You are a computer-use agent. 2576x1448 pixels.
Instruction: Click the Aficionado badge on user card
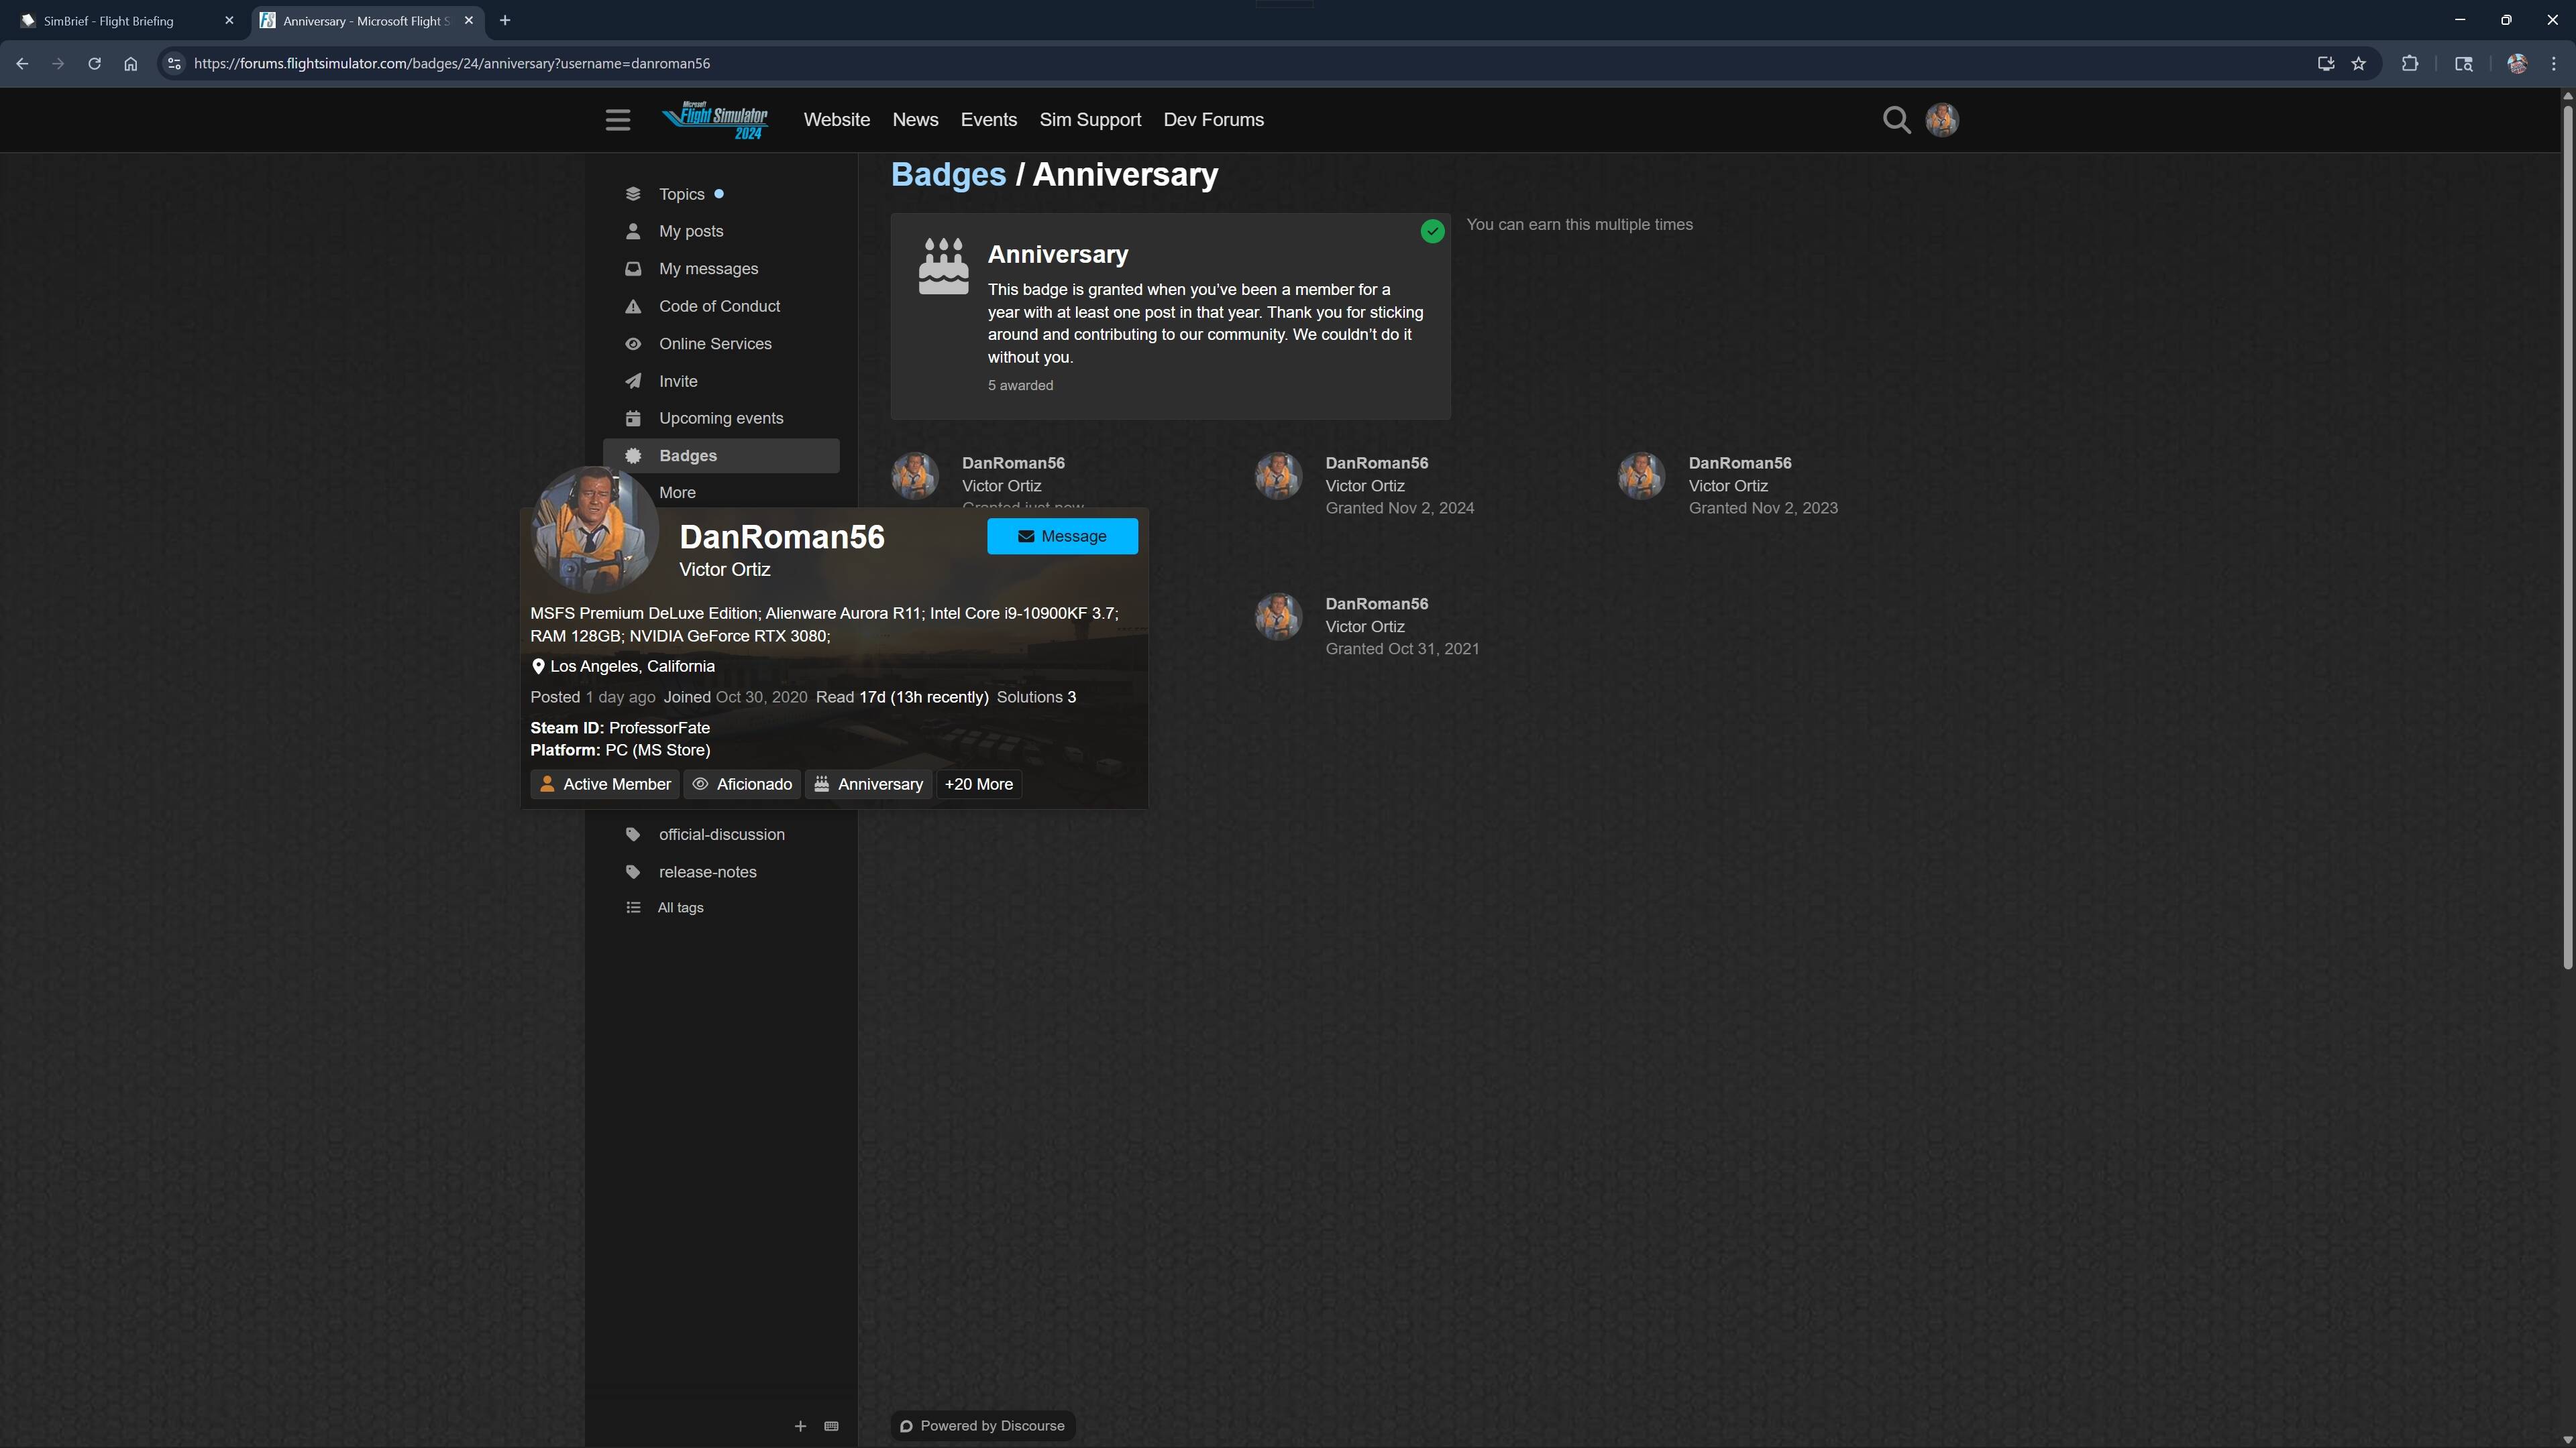[742, 784]
